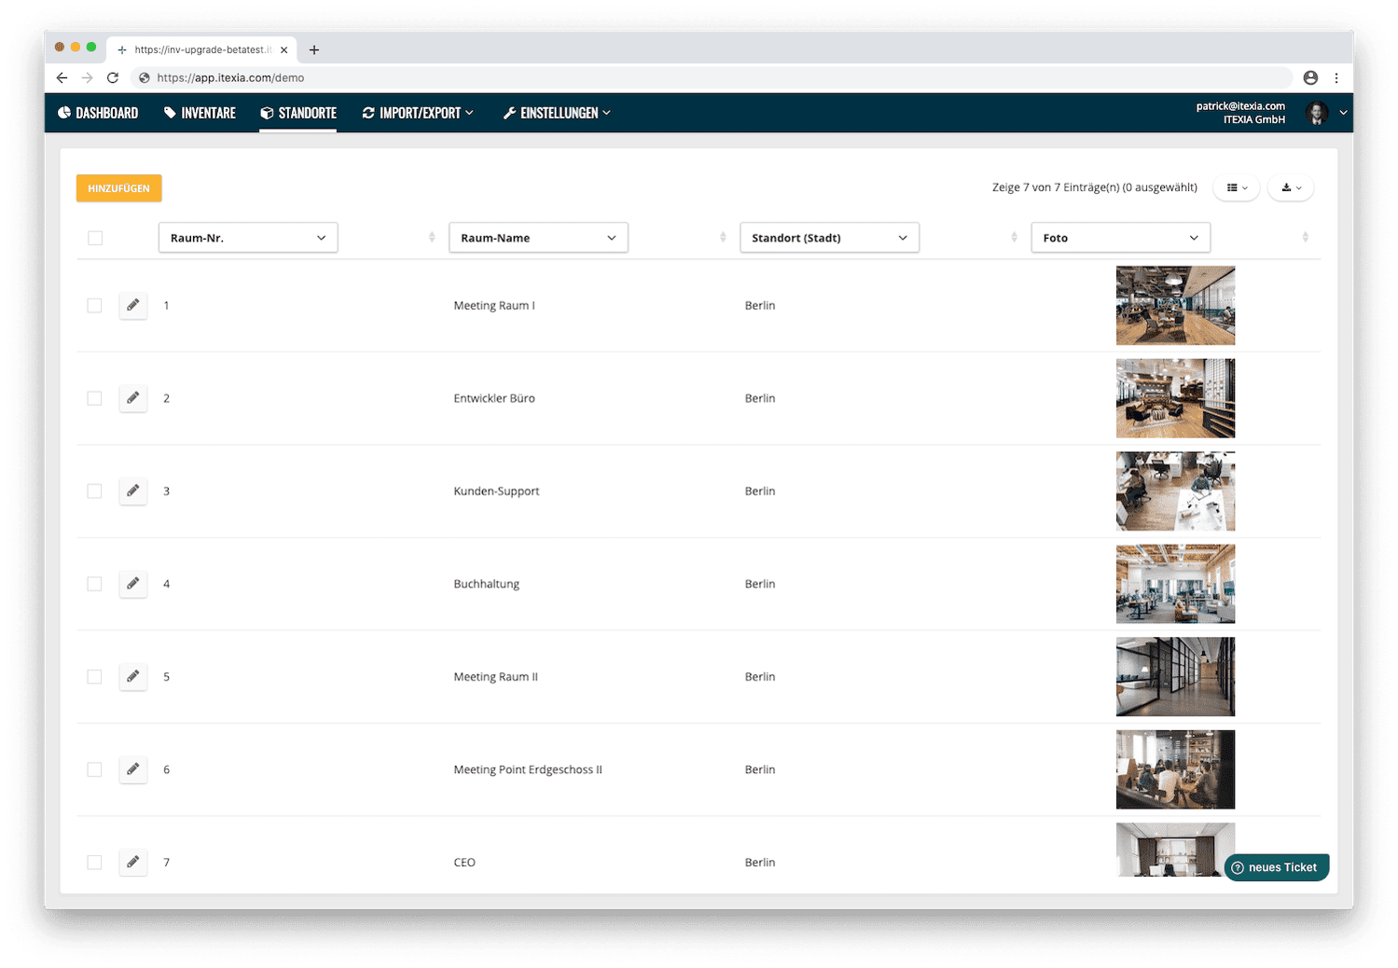
Task: Click the browser back arrow
Action: click(62, 78)
